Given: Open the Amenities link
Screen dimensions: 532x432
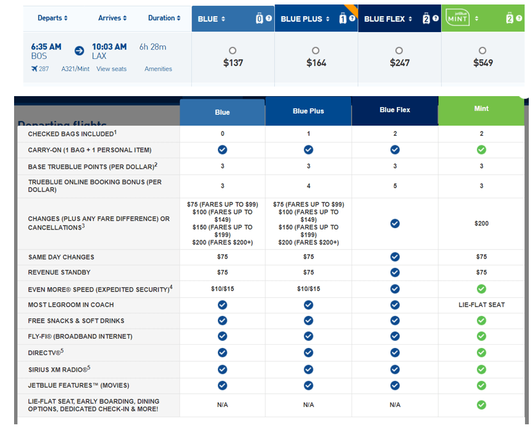Looking at the screenshot, I should pyautogui.click(x=158, y=69).
